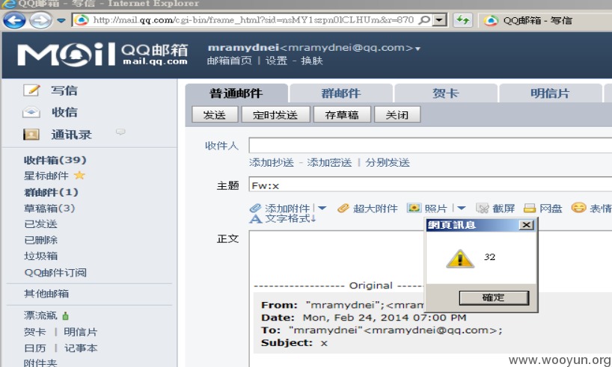Screen dimensions: 612x367
Task: Click 添加密送 add BCC link
Action: point(329,163)
